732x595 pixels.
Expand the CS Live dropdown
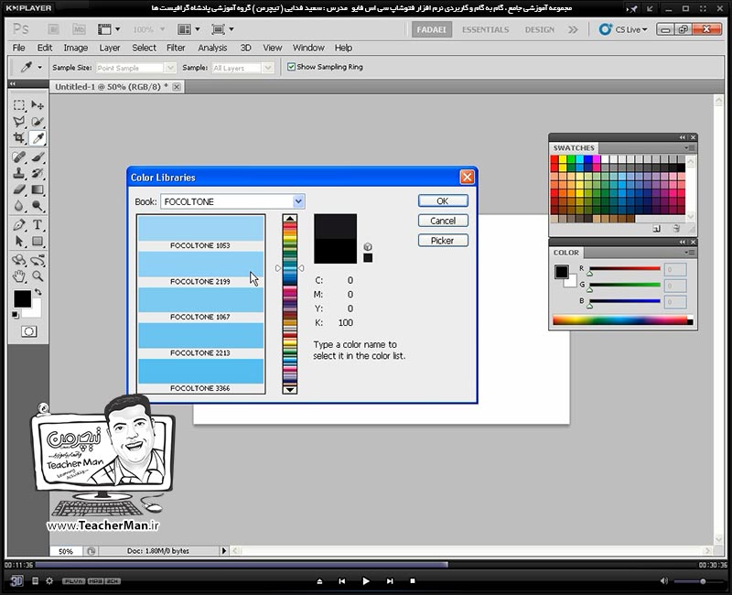pos(624,29)
